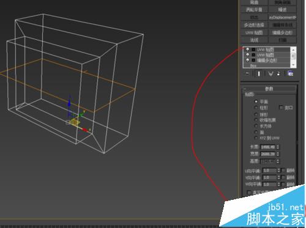Click the Pin Stack icon
The height and width of the screenshot is (228, 306).
click(x=247, y=73)
